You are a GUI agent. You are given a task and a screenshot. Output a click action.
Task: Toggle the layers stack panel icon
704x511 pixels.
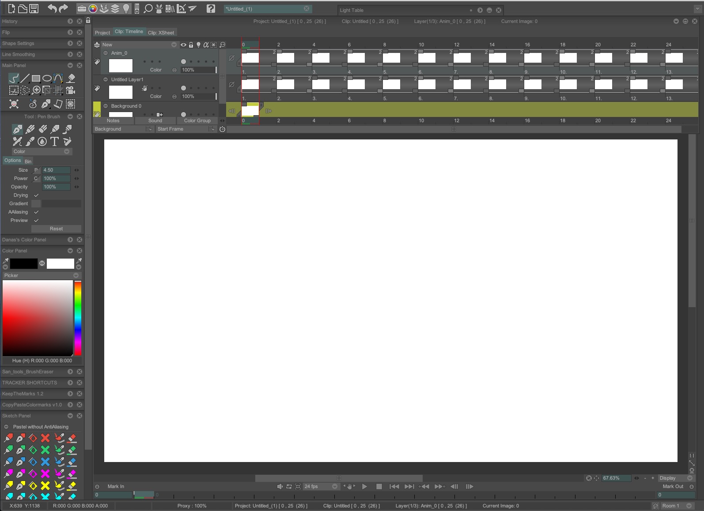click(x=115, y=8)
